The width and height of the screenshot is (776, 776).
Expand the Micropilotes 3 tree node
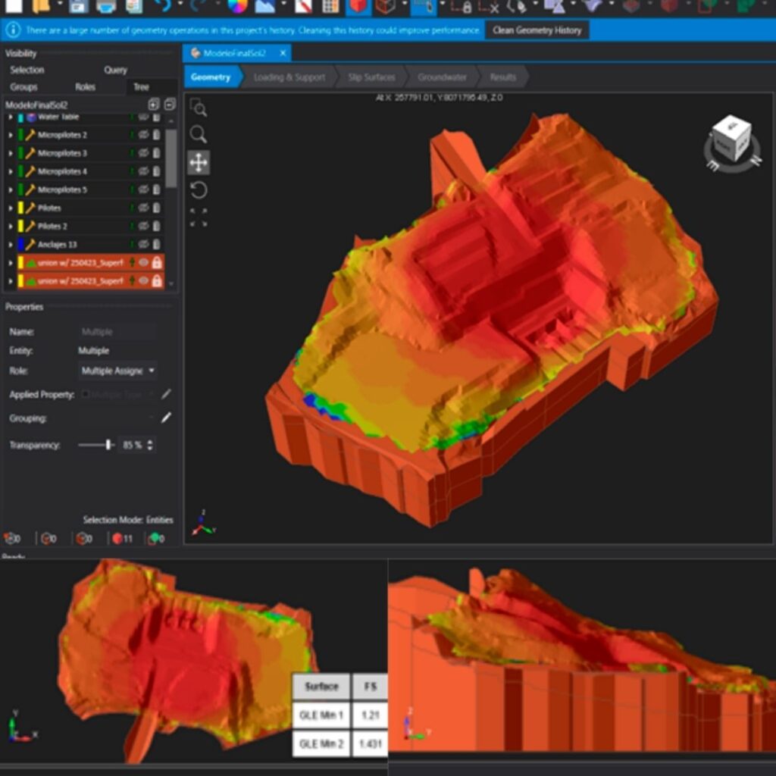point(11,153)
